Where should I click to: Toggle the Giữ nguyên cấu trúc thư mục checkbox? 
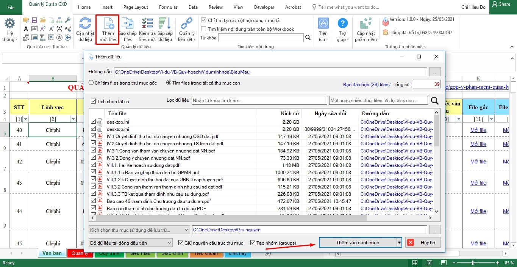click(x=181, y=243)
